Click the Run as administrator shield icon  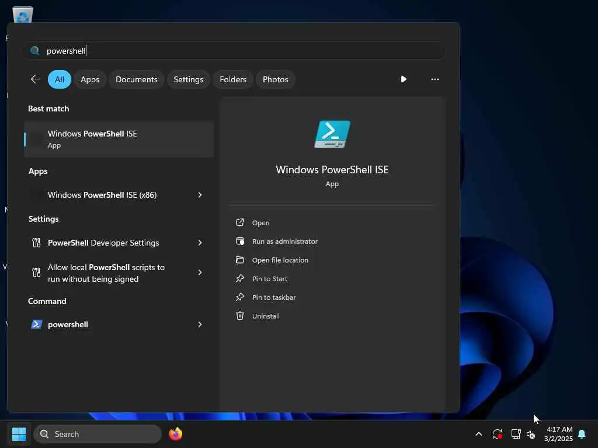[x=240, y=241]
